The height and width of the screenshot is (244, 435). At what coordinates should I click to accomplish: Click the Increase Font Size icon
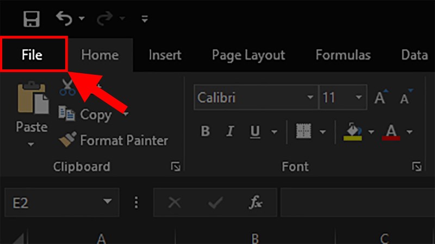pyautogui.click(x=381, y=97)
